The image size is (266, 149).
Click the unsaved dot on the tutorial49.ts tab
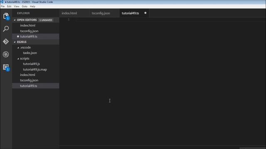pos(145,13)
